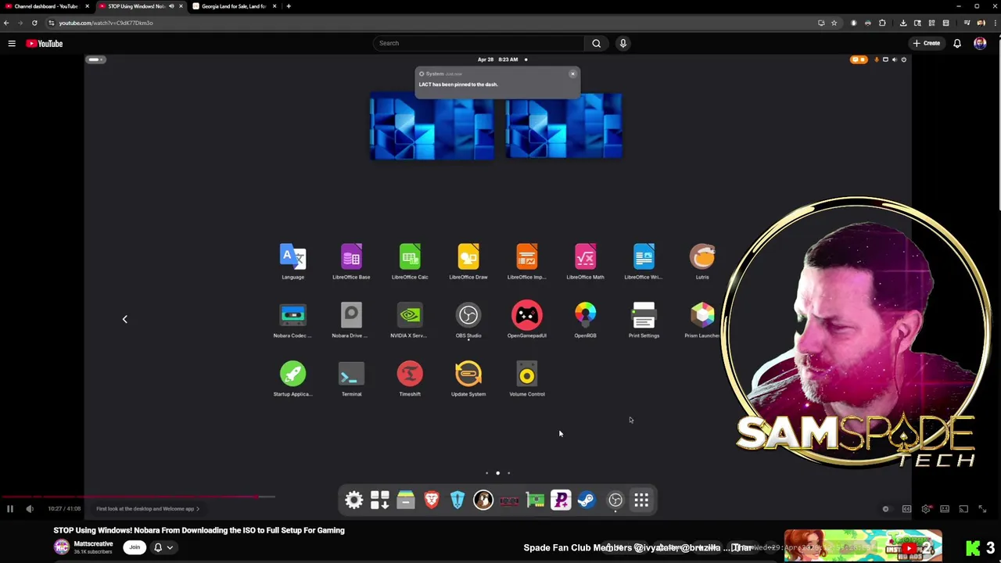Open YouTube account avatar menu
1001x563 pixels.
(980, 44)
